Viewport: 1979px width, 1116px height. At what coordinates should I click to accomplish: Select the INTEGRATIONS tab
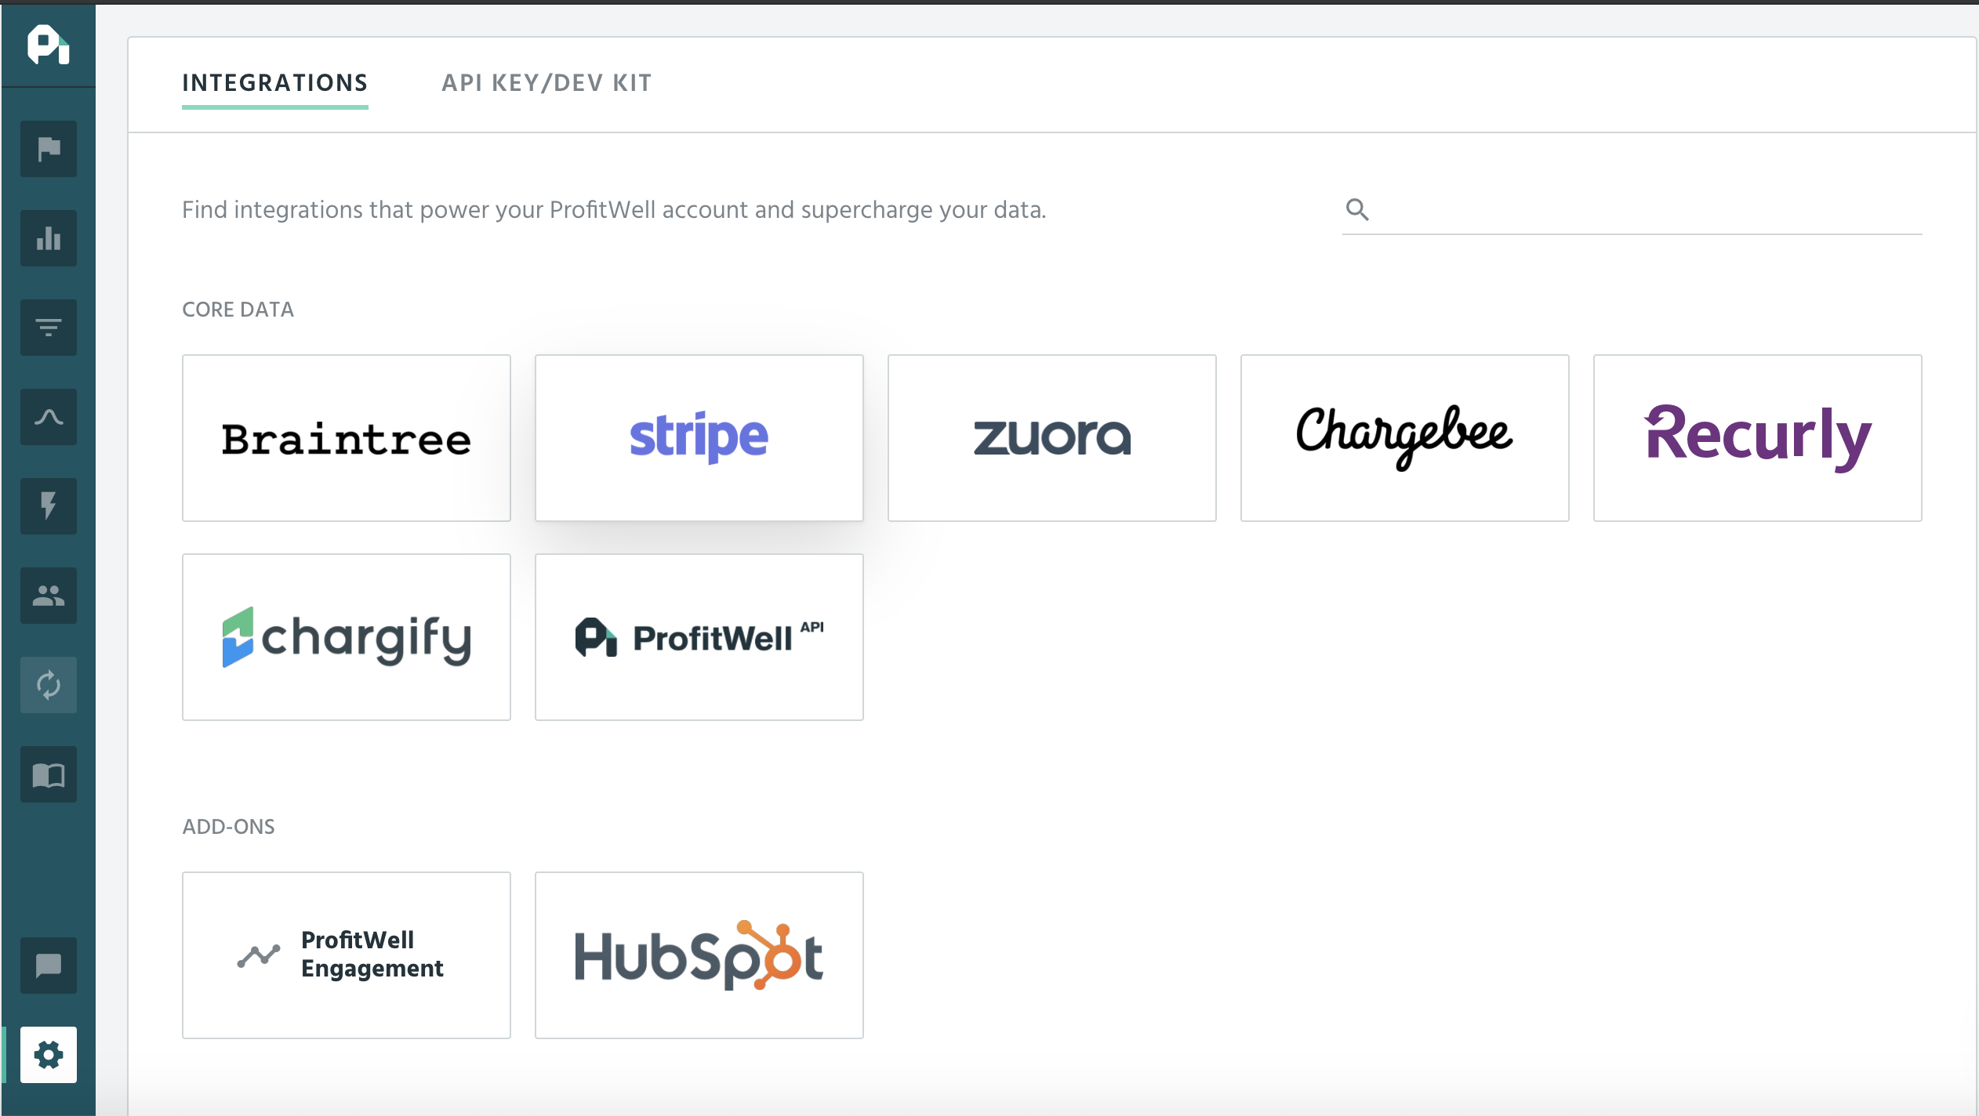tap(275, 83)
